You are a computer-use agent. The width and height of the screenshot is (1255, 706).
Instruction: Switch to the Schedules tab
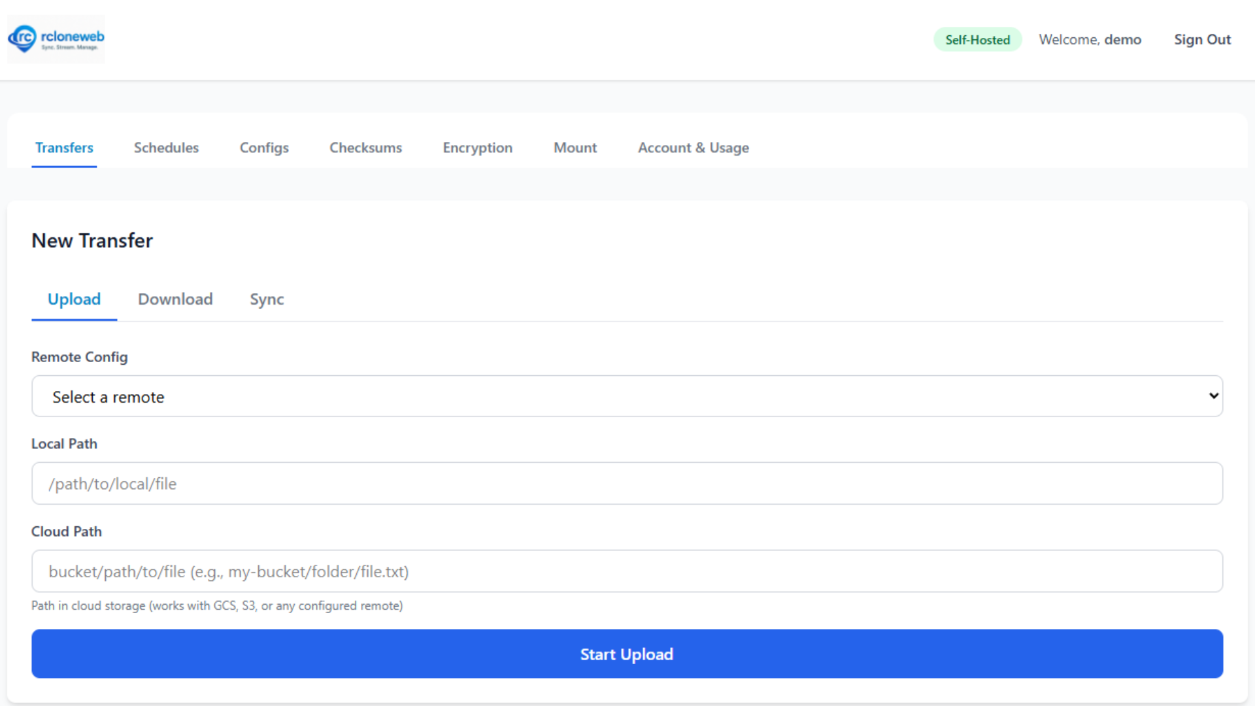pyautogui.click(x=166, y=148)
